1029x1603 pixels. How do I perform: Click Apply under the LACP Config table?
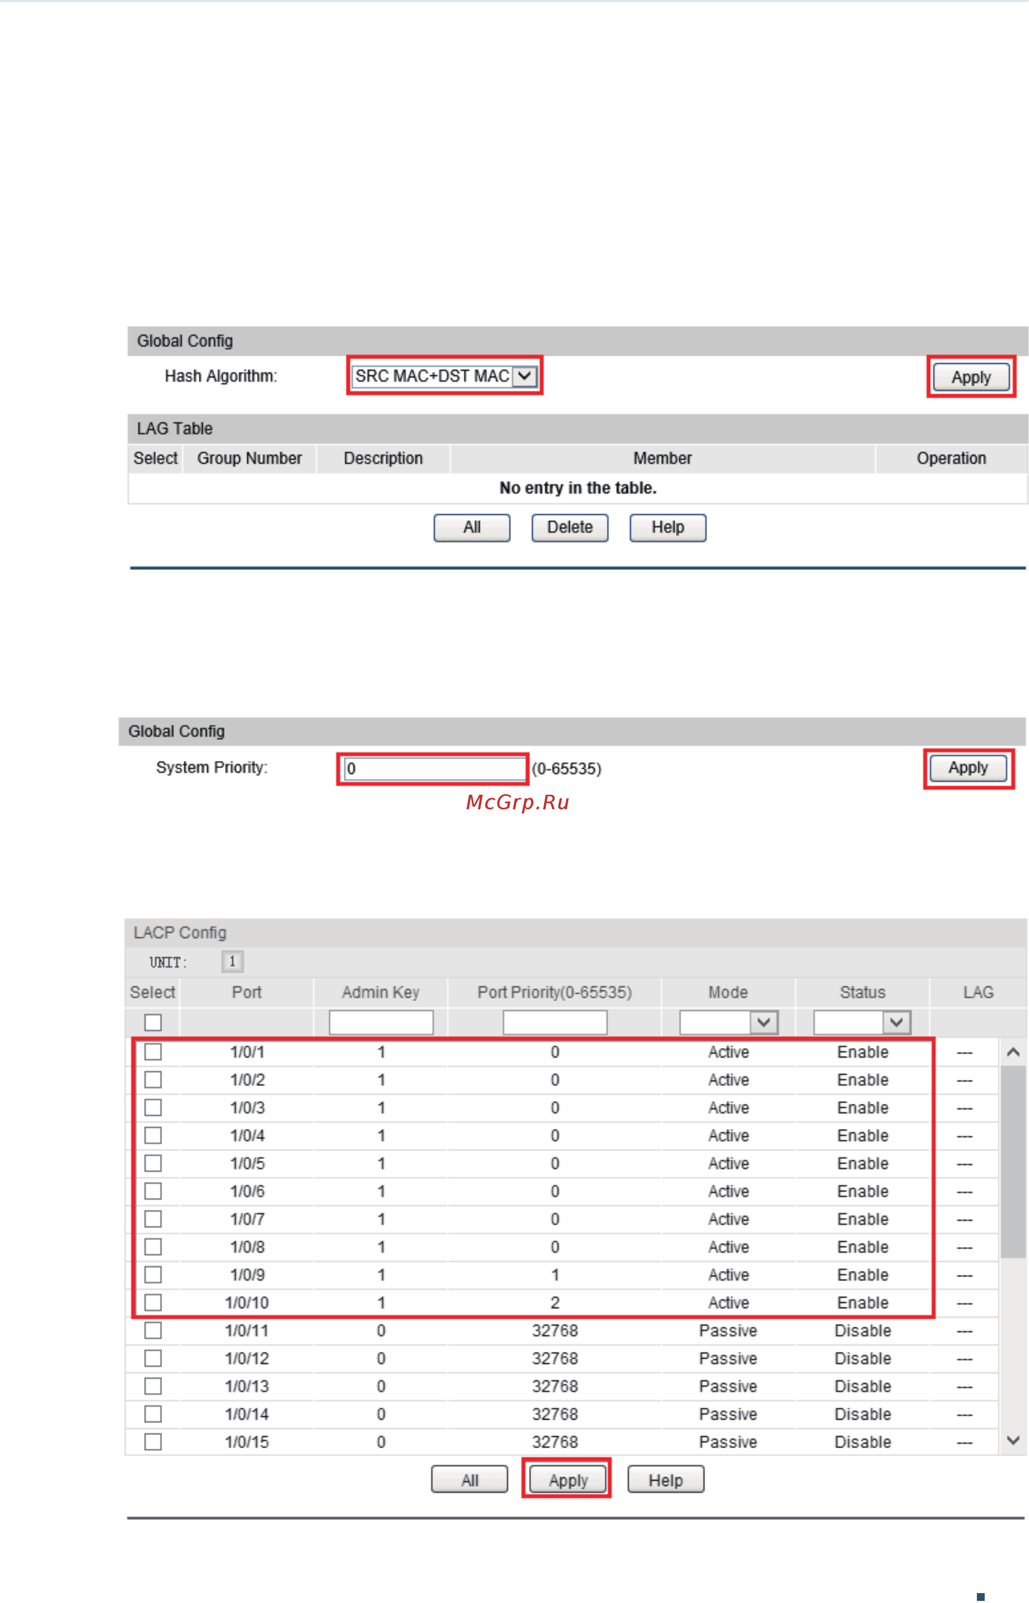[568, 1481]
